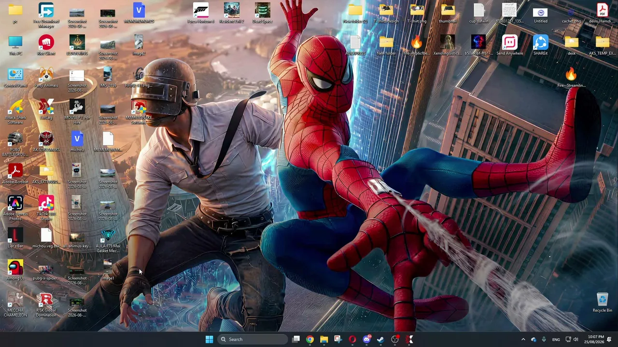Open Task View from the taskbar
Image resolution: width=618 pixels, height=347 pixels.
pyautogui.click(x=296, y=339)
